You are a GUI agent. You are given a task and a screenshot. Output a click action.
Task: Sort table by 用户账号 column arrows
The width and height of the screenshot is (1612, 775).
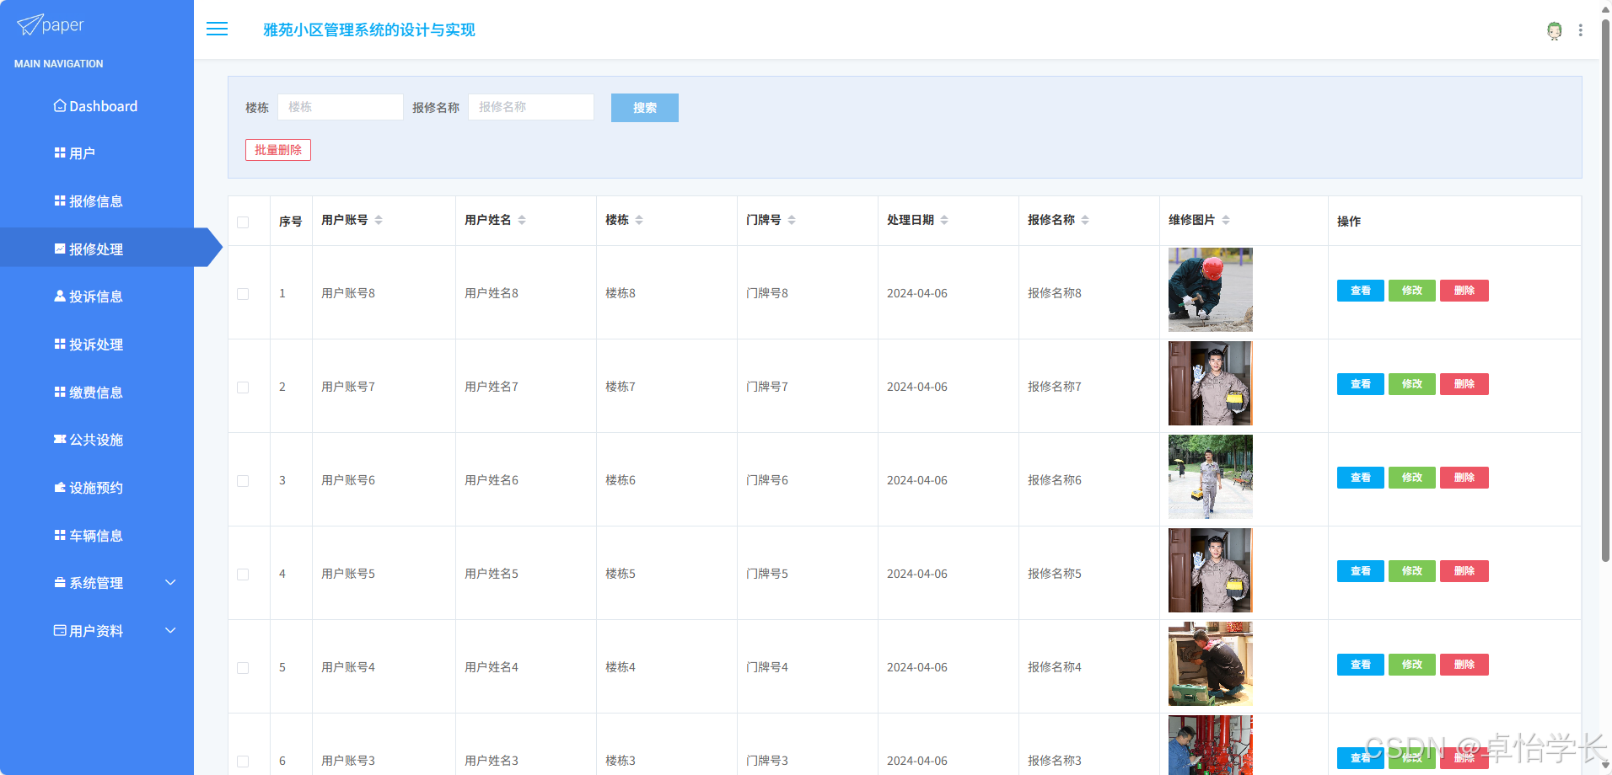[379, 220]
